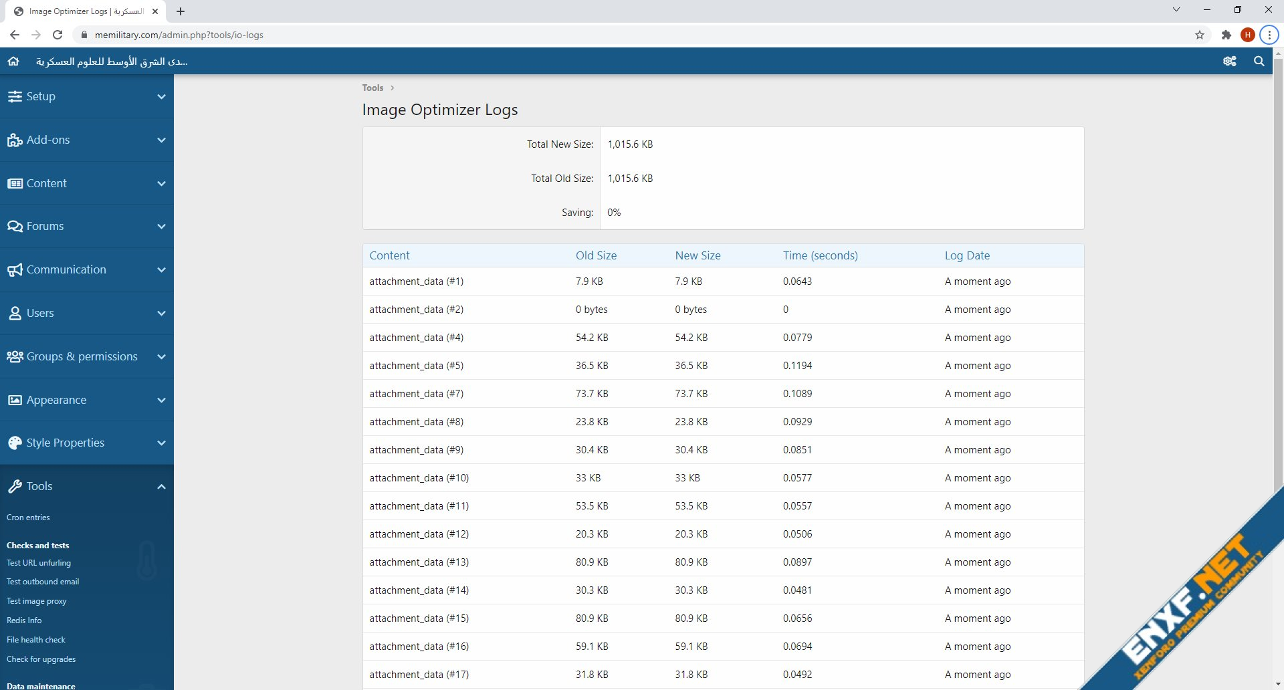Click the vertical page scrollbar
1284x690 pixels.
point(1278,267)
